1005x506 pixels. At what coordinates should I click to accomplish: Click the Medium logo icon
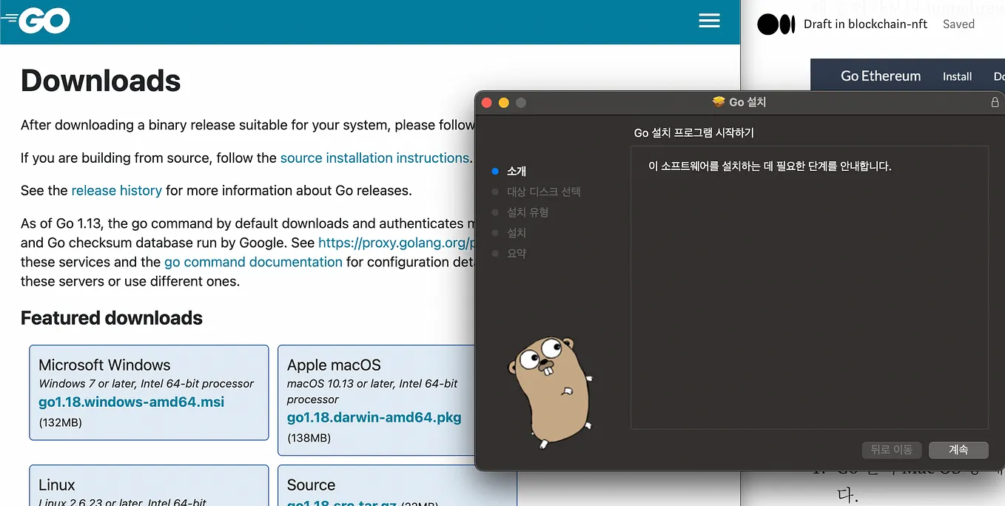776,24
